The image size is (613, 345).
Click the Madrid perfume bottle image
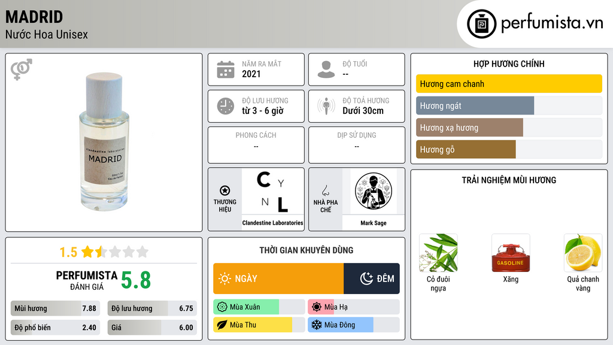pos(104,141)
